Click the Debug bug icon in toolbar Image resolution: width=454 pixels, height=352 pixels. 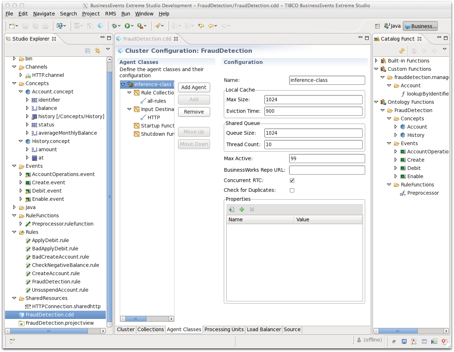point(115,26)
